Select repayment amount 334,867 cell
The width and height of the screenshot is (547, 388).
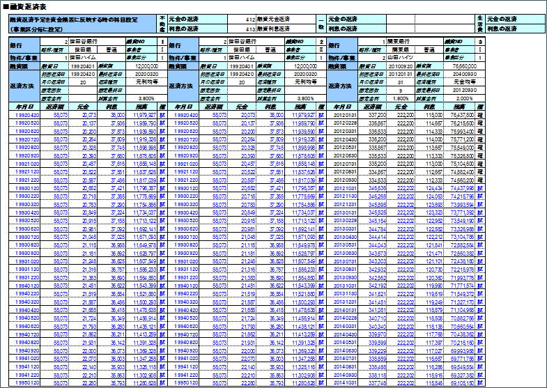[x=373, y=172]
